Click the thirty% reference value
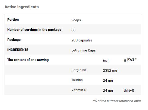Screen dimensions: 148x110 point(129,90)
